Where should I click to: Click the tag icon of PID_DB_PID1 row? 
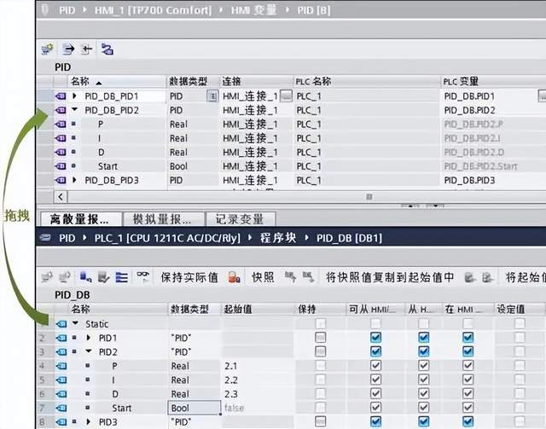(60, 96)
